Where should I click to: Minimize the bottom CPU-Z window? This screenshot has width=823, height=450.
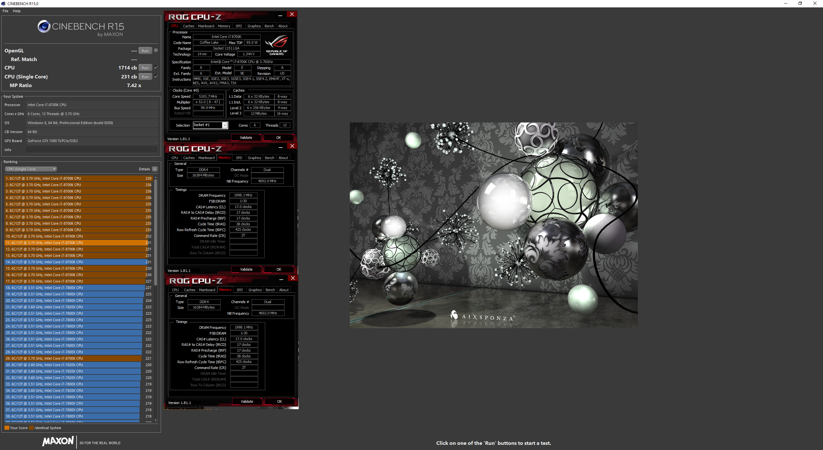pyautogui.click(x=281, y=279)
